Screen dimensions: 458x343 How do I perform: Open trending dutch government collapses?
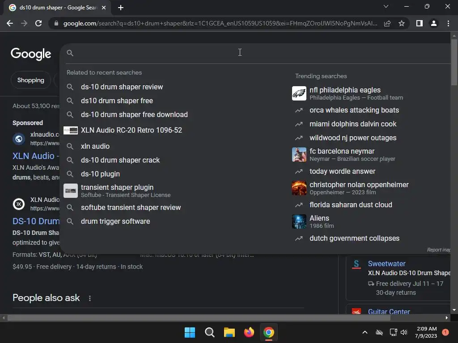pyautogui.click(x=354, y=238)
